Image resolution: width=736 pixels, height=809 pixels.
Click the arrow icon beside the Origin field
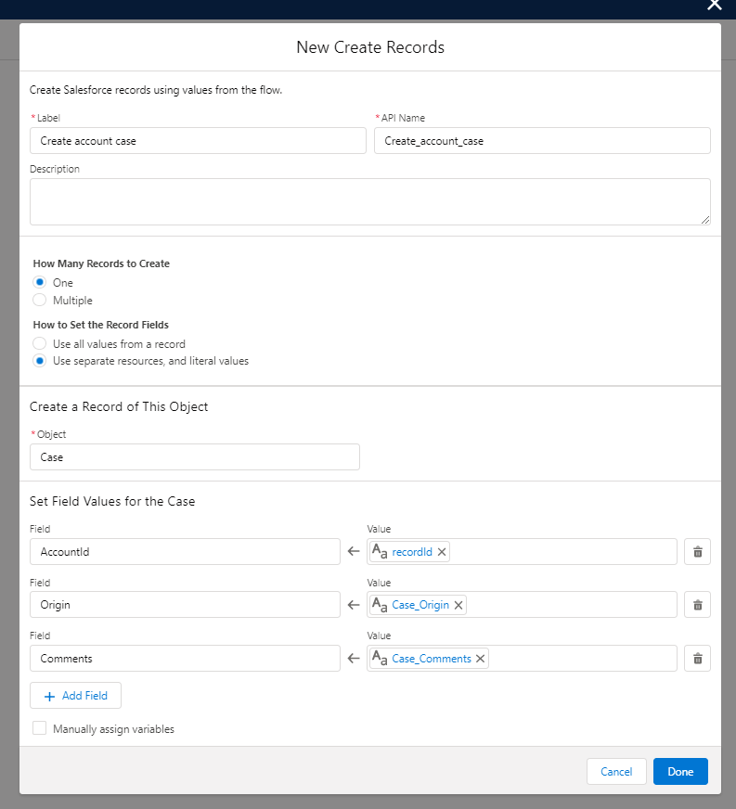coord(354,604)
